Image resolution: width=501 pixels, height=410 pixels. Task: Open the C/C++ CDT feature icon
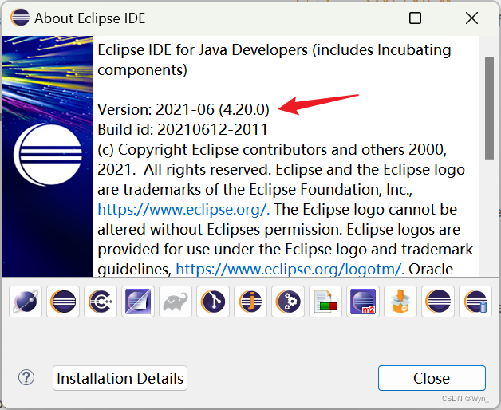pyautogui.click(x=101, y=302)
